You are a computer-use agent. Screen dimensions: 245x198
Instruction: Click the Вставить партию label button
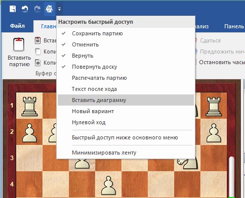tap(19, 61)
